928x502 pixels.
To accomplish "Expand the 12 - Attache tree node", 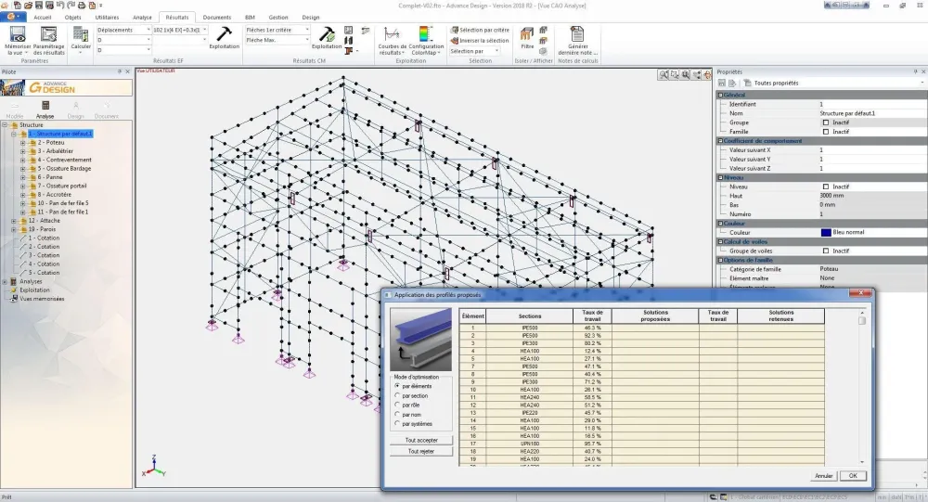I will [14, 221].
